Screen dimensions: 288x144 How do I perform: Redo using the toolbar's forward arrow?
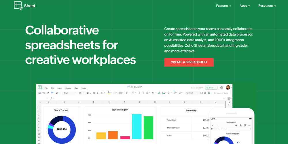(48, 93)
